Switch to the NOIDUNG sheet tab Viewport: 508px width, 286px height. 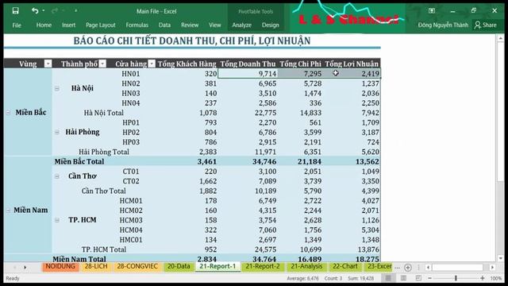(x=60, y=267)
